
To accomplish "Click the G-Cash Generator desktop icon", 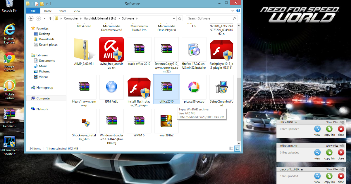I will pos(9,118).
